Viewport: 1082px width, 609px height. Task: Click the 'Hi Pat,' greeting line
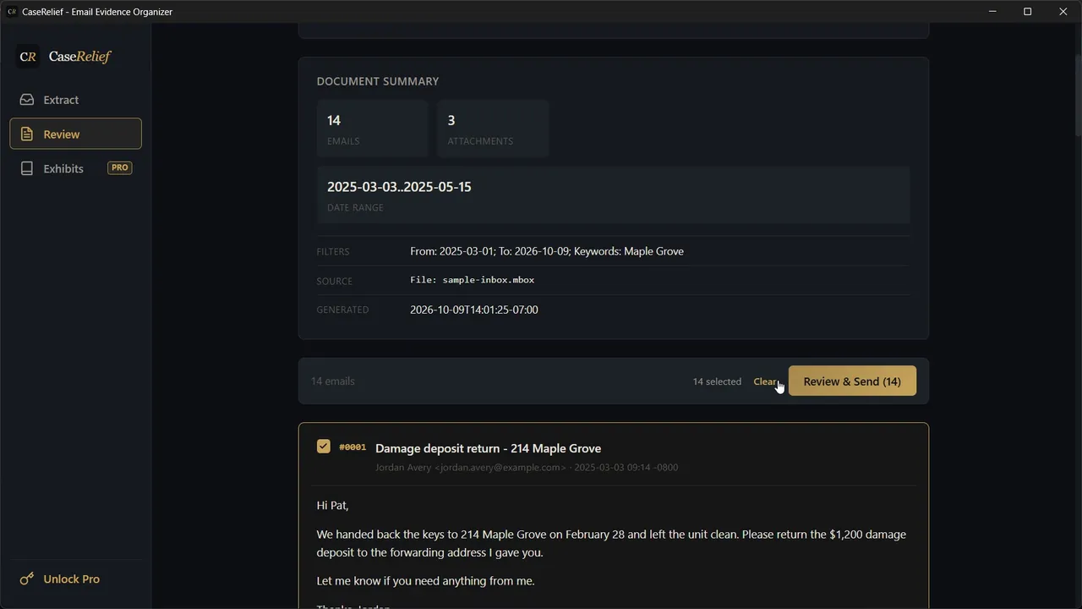click(x=333, y=505)
